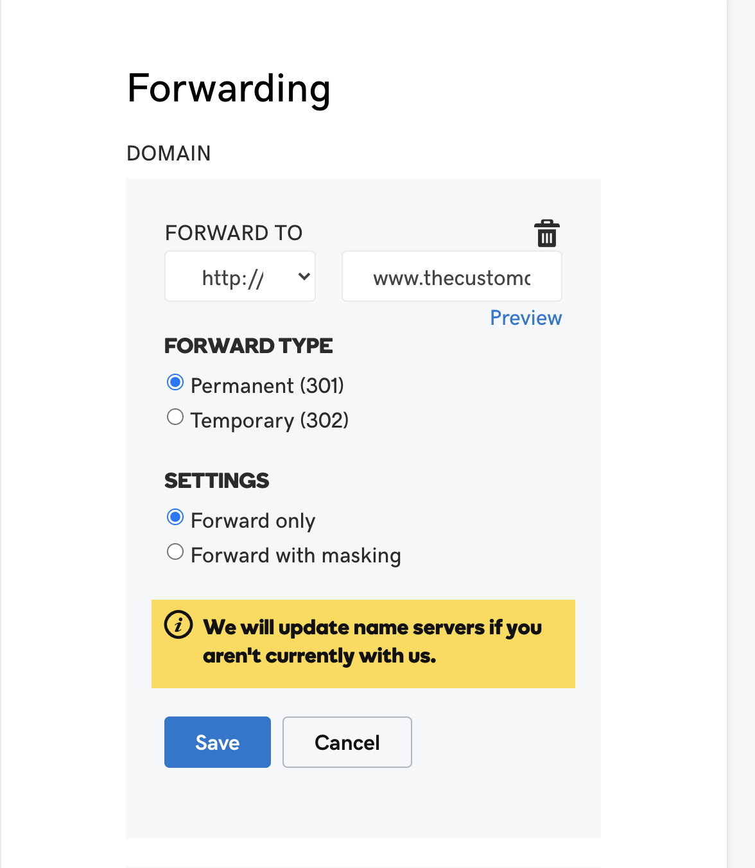
Task: Focus the www.thecustom URL input field
Action: click(452, 276)
